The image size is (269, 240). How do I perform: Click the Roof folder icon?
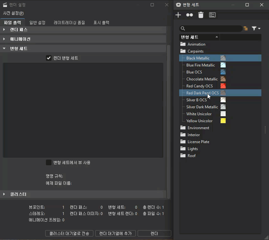click(x=183, y=156)
